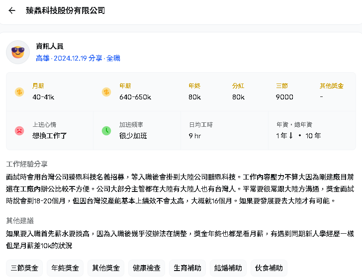Click the 其他獎金 column label
362x277 pixels.
point(332,86)
